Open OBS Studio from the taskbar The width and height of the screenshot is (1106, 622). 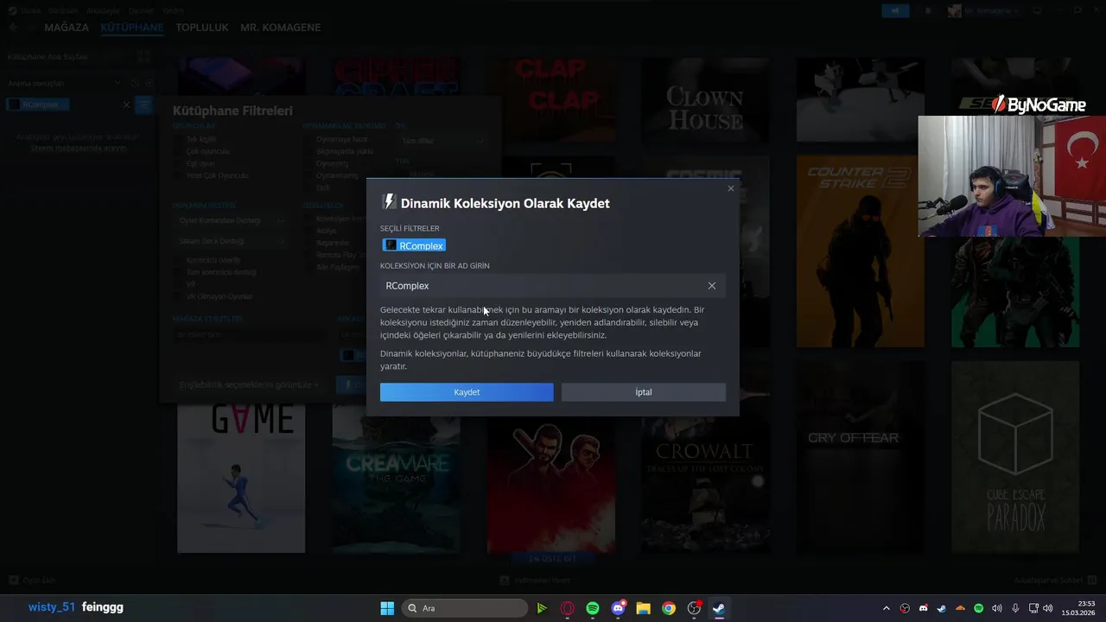694,608
